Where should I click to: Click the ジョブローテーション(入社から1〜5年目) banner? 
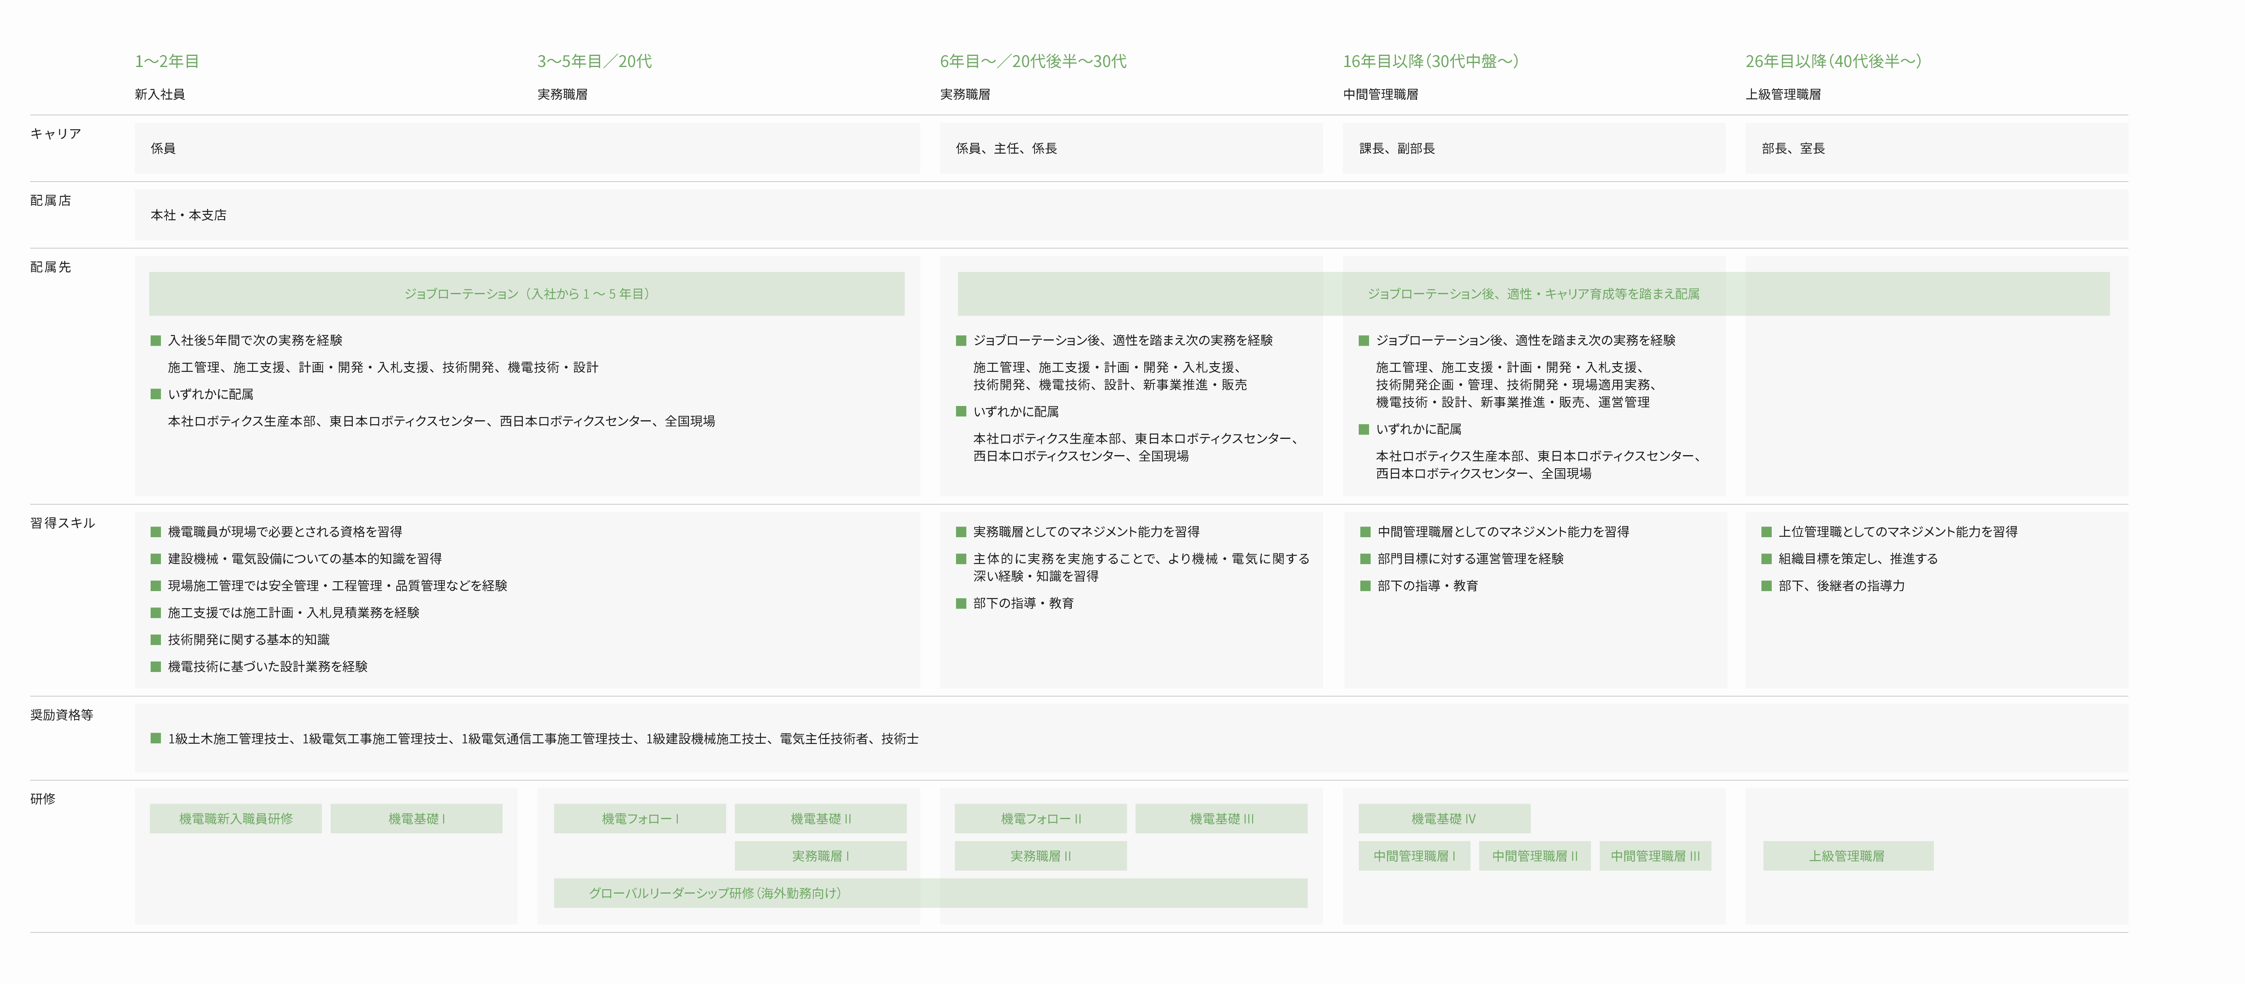click(x=526, y=294)
